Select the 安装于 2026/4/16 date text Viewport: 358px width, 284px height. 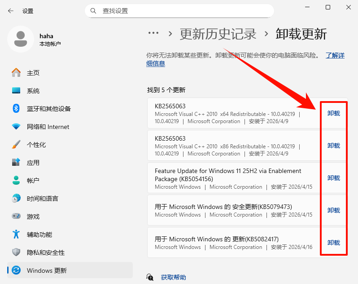click(292, 247)
